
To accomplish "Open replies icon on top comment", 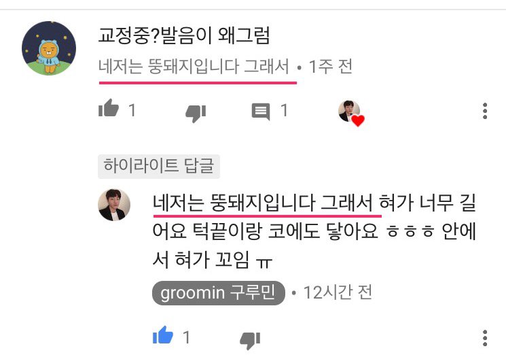I will 261,112.
